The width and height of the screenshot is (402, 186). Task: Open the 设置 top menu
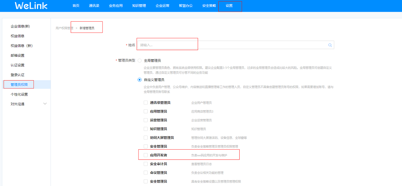(x=229, y=6)
